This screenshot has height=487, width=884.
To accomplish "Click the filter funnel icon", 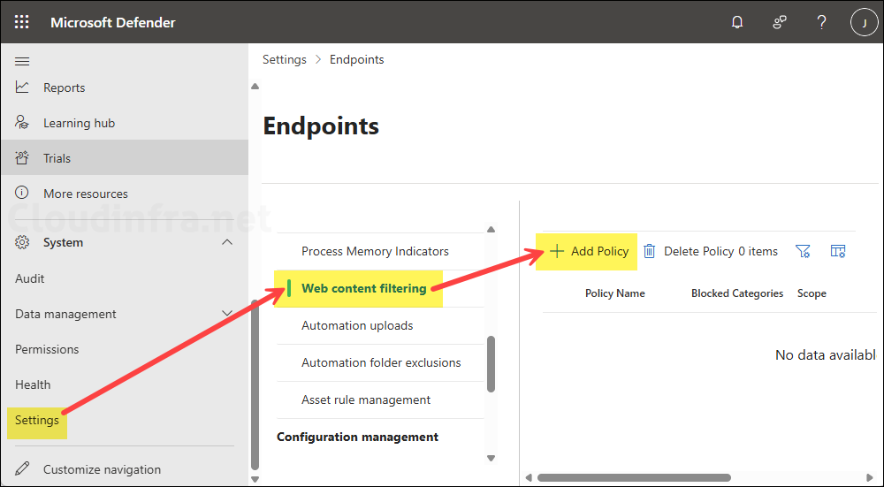I will [x=803, y=251].
